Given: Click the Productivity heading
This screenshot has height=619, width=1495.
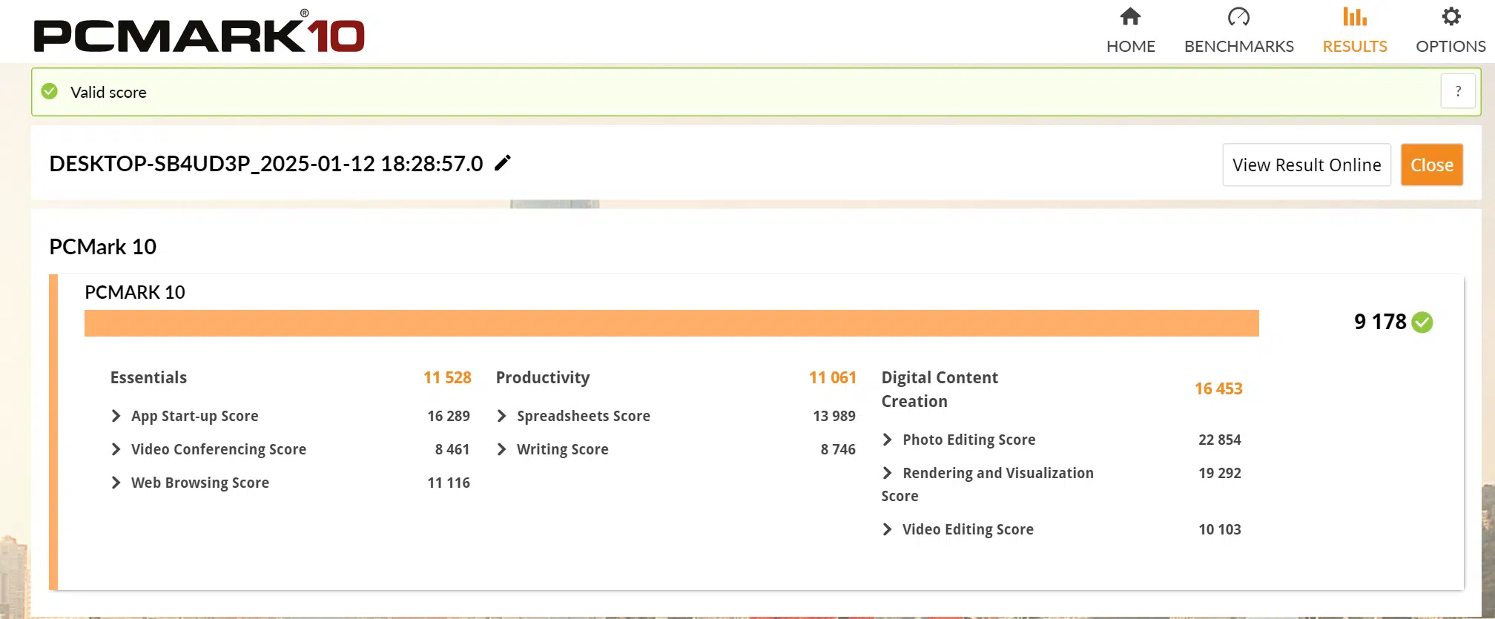Looking at the screenshot, I should pyautogui.click(x=543, y=377).
